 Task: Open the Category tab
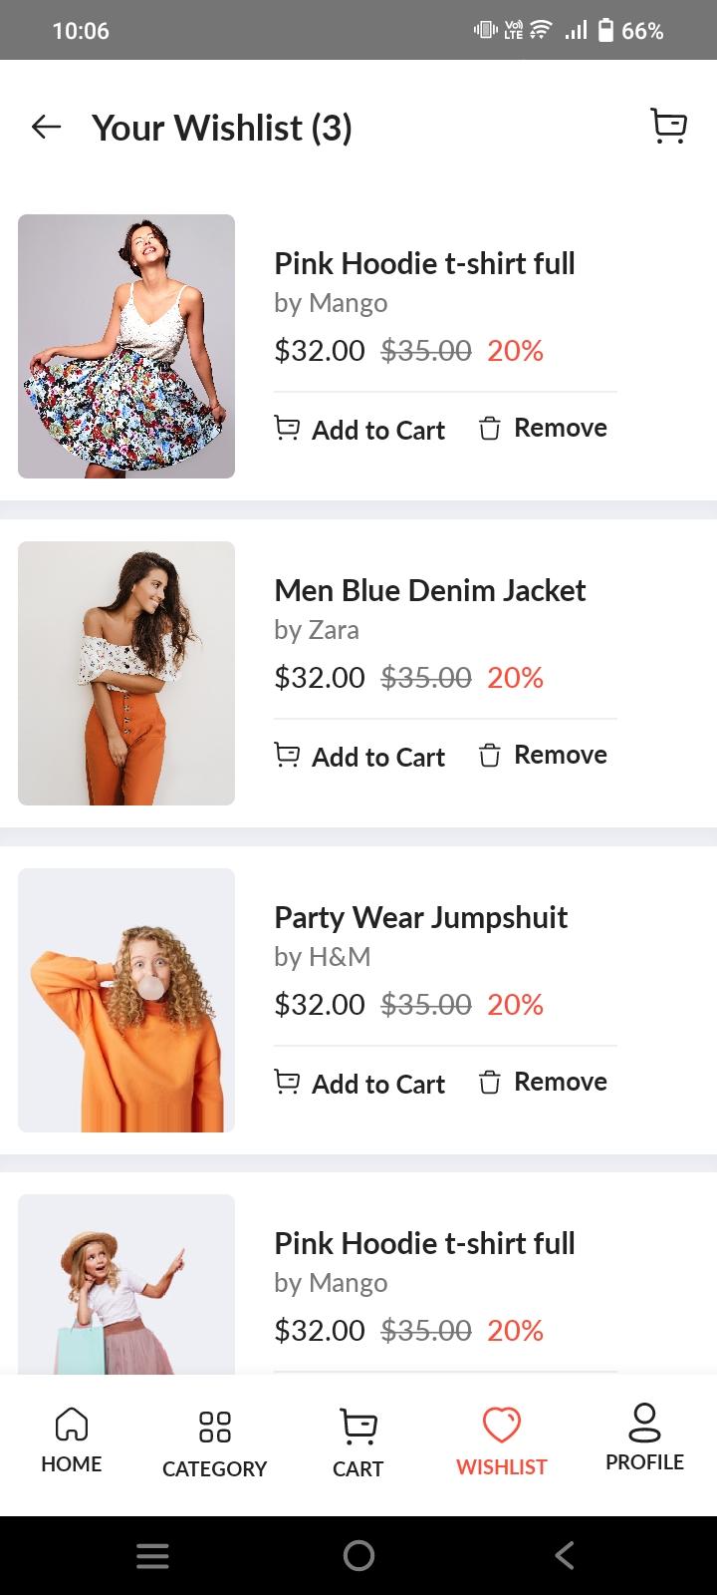coord(214,1443)
